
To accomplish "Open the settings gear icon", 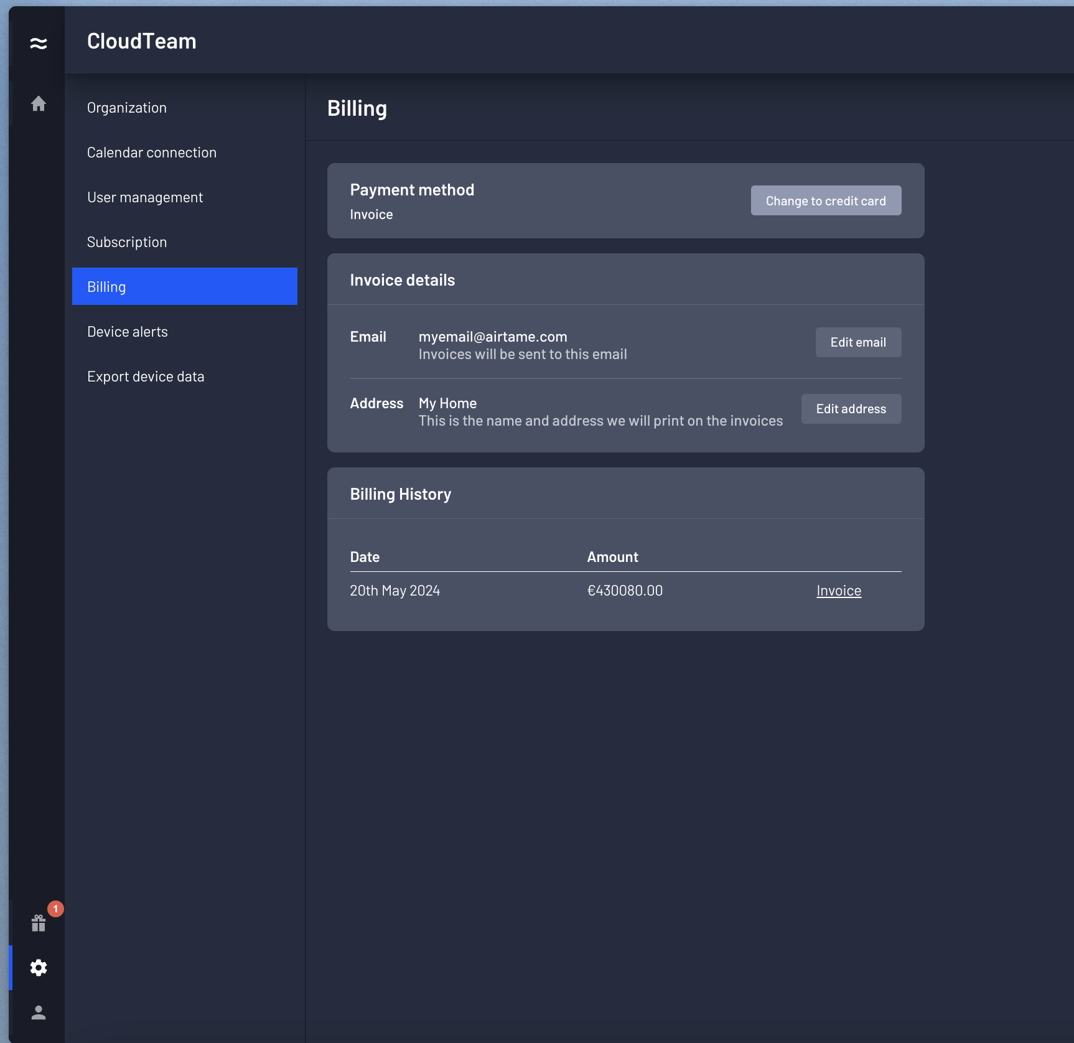I will tap(39, 968).
